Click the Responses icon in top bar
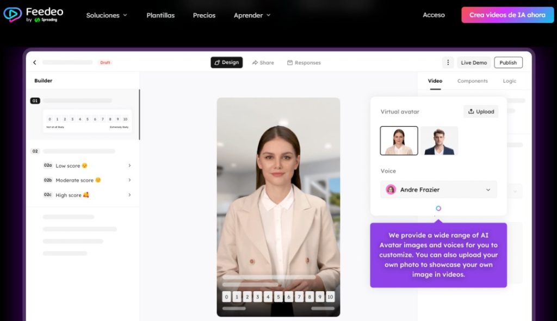The image size is (557, 321). point(290,62)
